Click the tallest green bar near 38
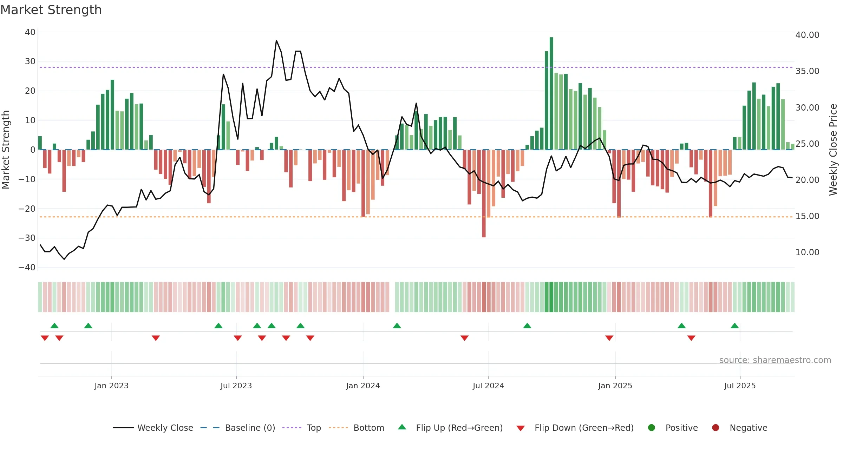Viewport: 843px width, 474px height. point(551,93)
